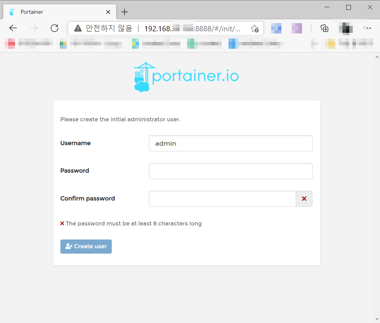Maximize the browser window
The height and width of the screenshot is (323, 380).
point(348,7)
